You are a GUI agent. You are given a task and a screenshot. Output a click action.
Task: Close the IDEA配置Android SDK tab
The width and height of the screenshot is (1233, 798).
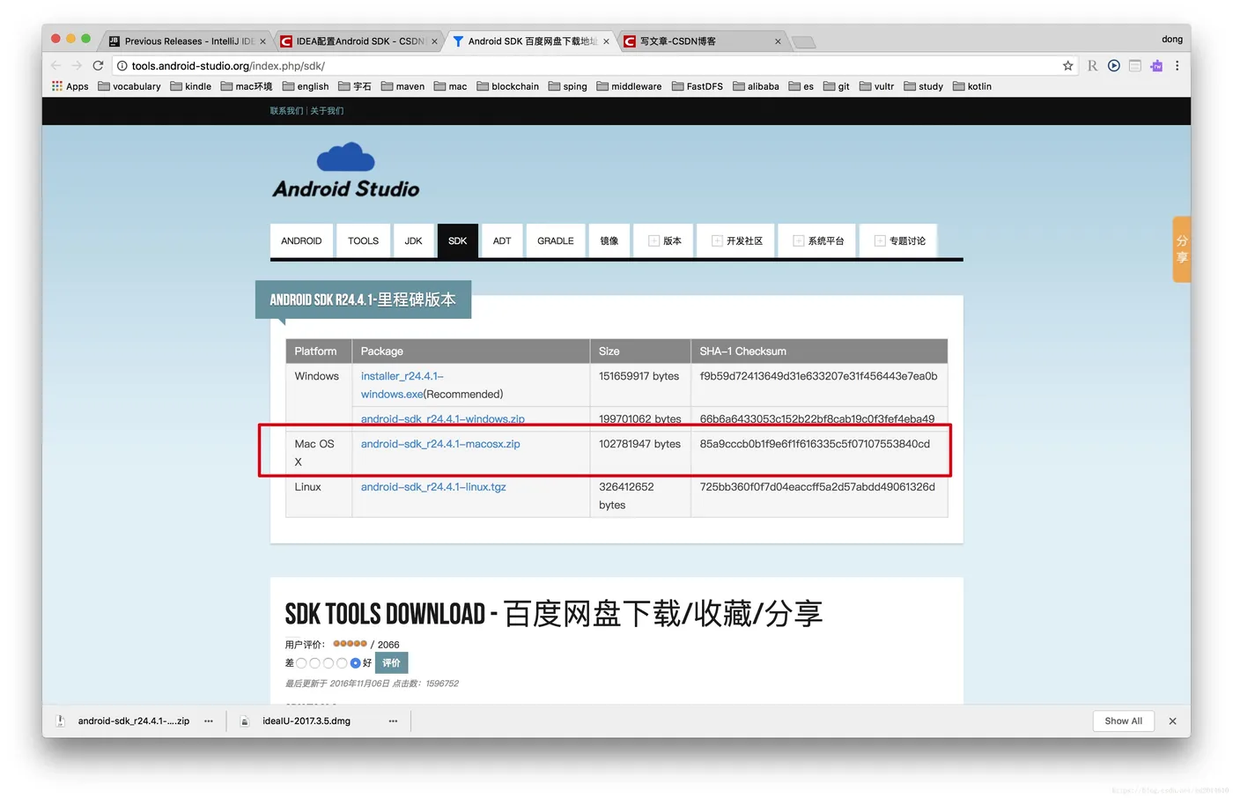pos(434,41)
